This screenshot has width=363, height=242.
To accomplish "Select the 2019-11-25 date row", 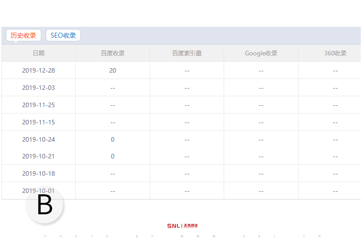I will coord(39,105).
